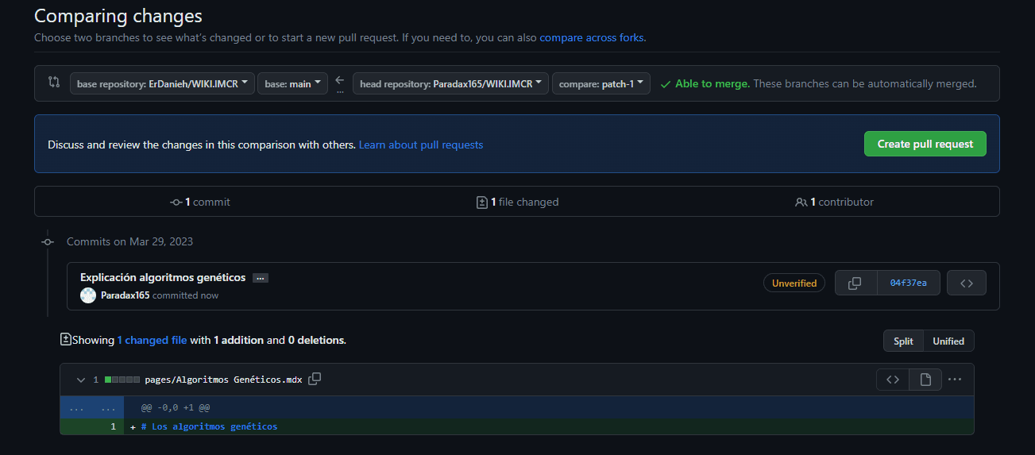Open the compare across forks link
The width and height of the screenshot is (1035, 455).
(592, 37)
